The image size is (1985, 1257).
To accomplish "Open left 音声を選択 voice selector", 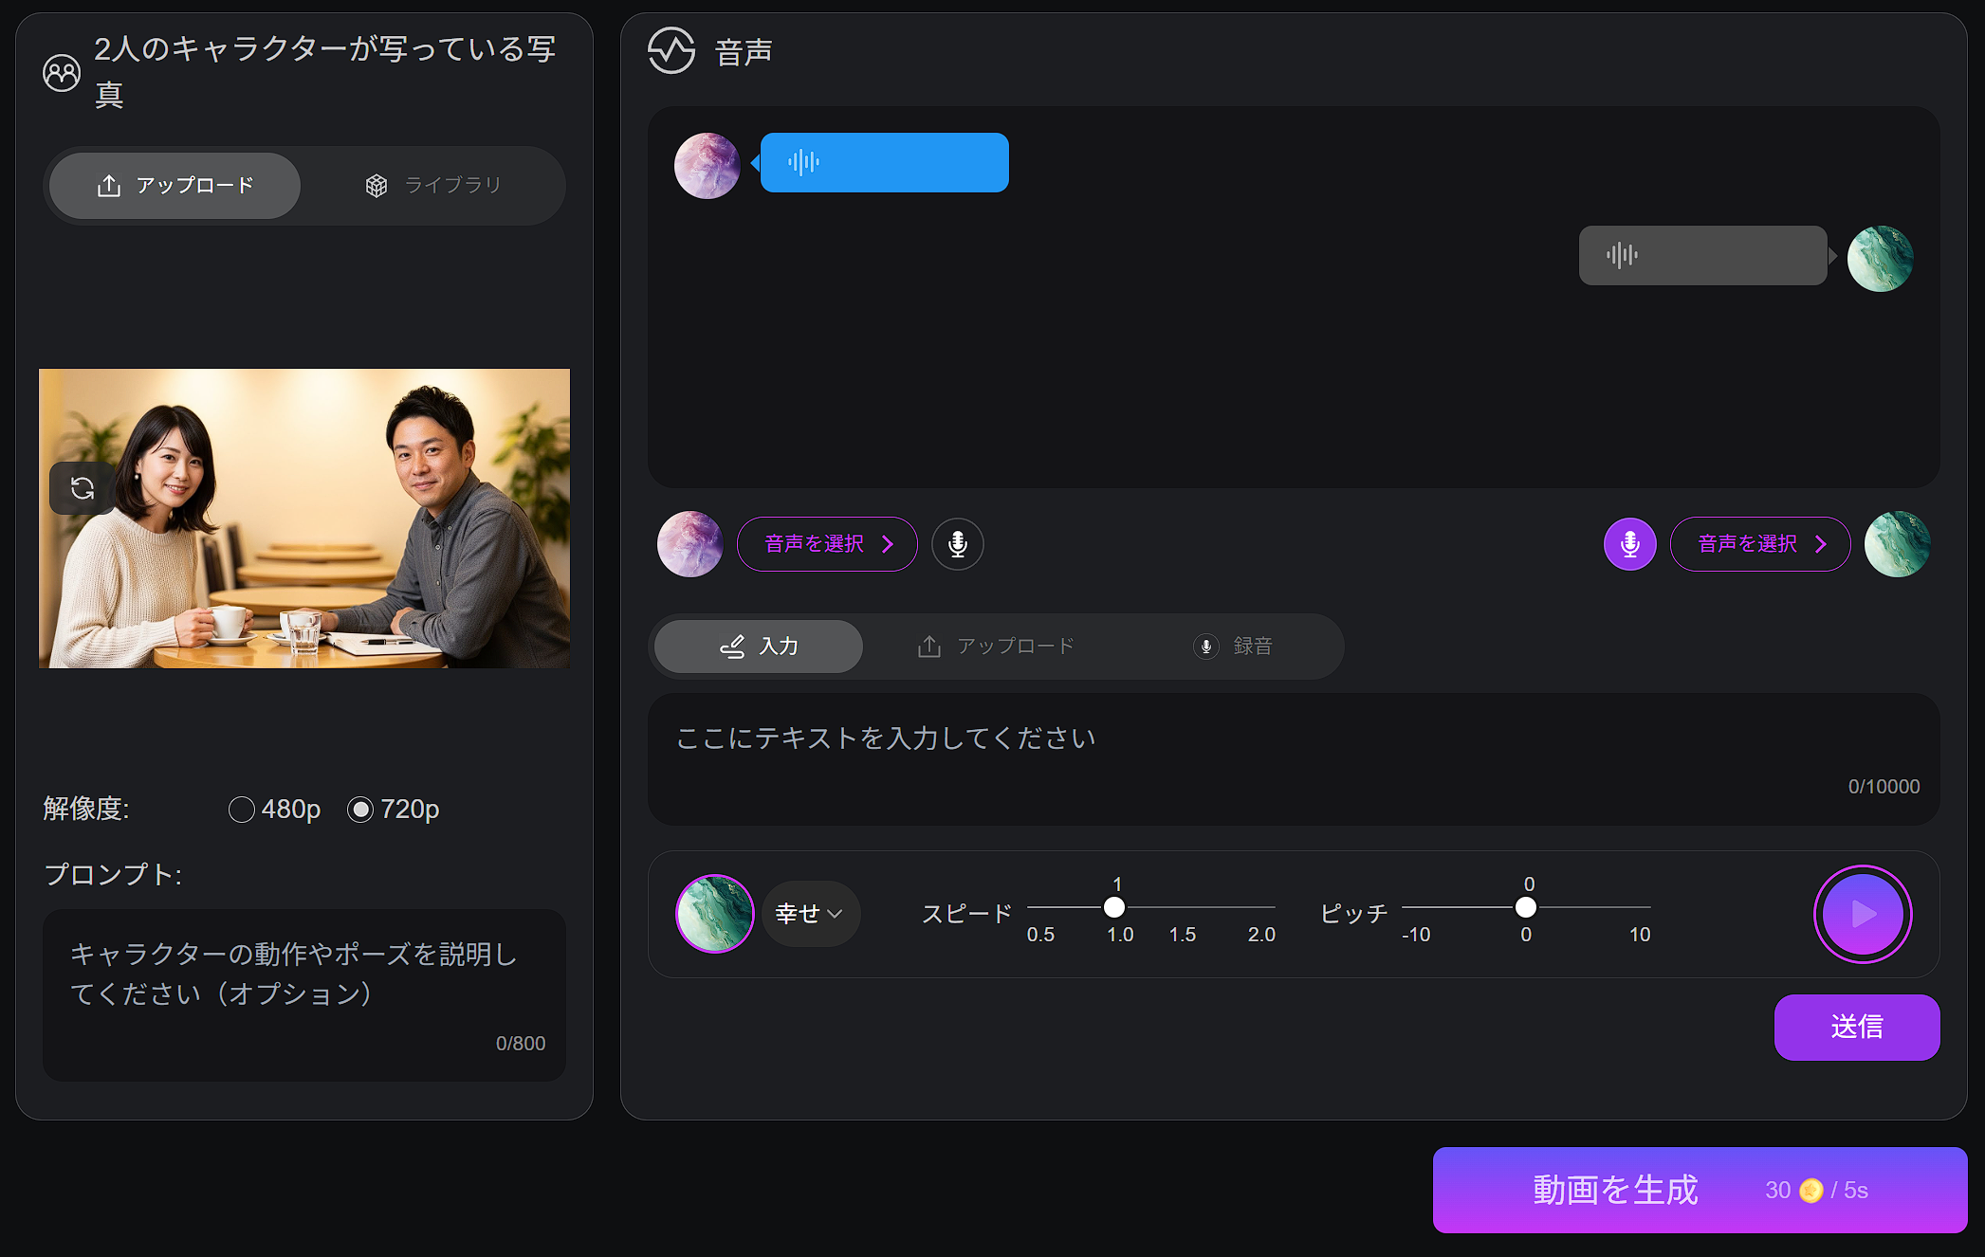I will [827, 544].
